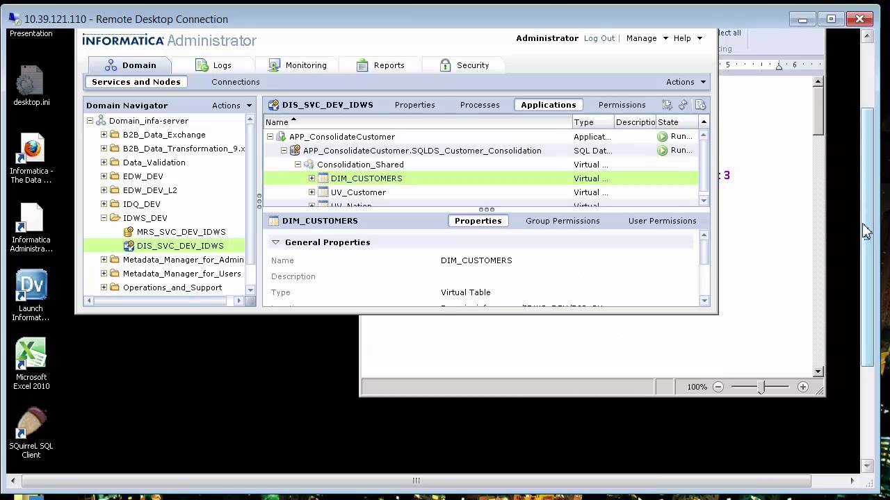Switch to the Monitoring tab
The image size is (890, 500).
point(298,65)
